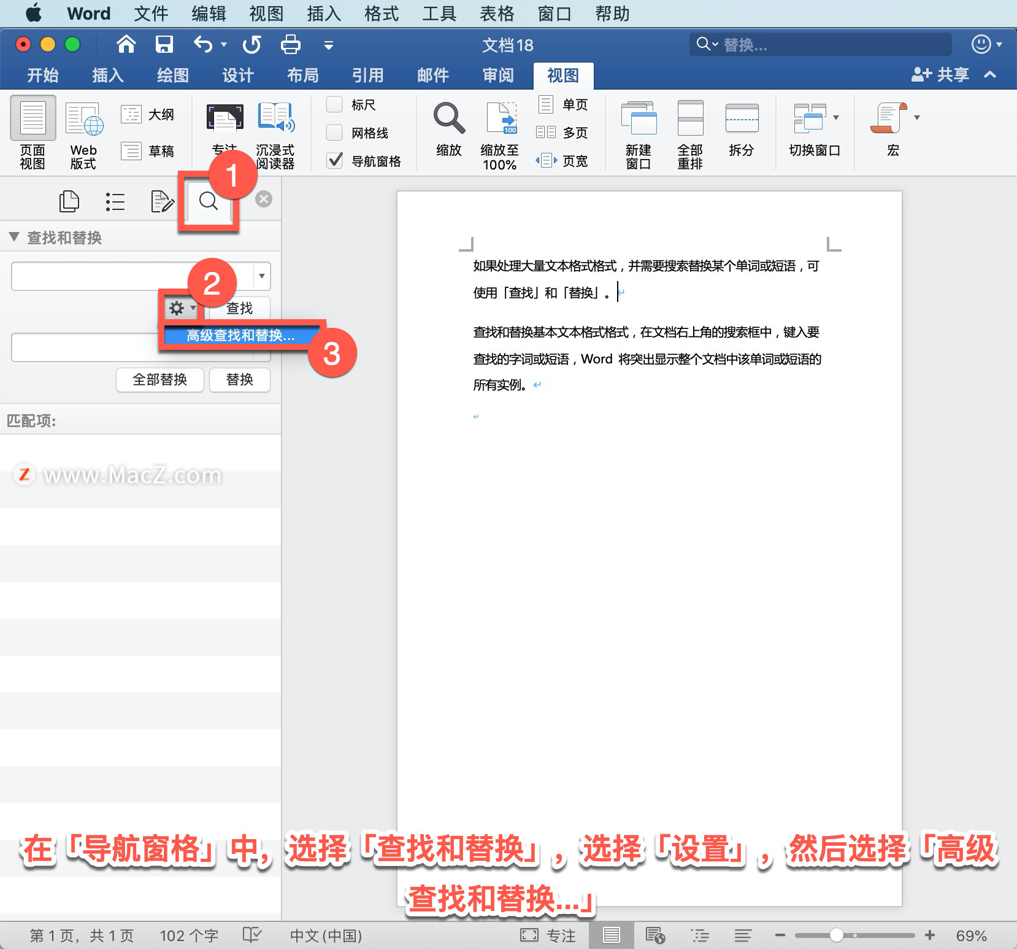Collapse the ribbon with the chevron

(990, 75)
